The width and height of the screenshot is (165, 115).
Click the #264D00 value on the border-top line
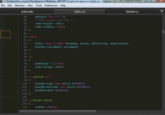pyautogui.click(x=78, y=84)
